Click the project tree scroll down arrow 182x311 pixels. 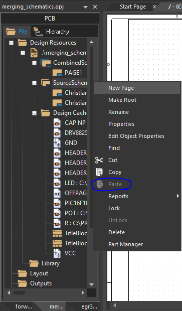coord(91,284)
